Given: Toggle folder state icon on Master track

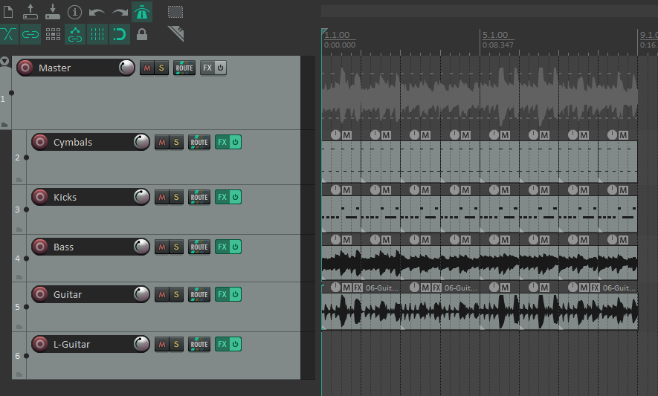Looking at the screenshot, I should point(4,123).
